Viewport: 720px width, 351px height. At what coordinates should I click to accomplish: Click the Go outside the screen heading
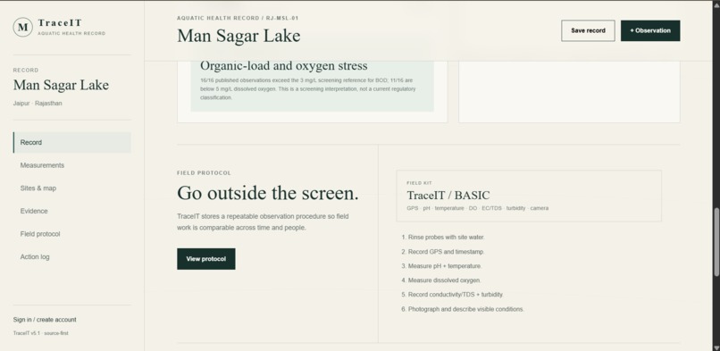click(268, 193)
